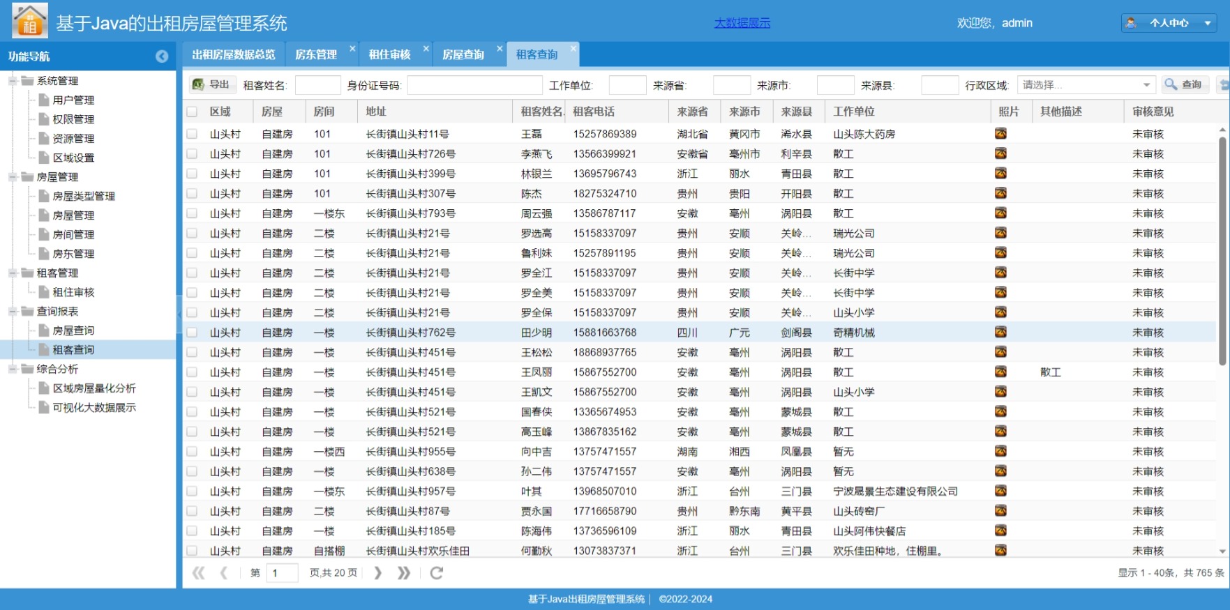The height and width of the screenshot is (610, 1230).
Task: Open the 个人中心 dropdown menu
Action: point(1169,23)
